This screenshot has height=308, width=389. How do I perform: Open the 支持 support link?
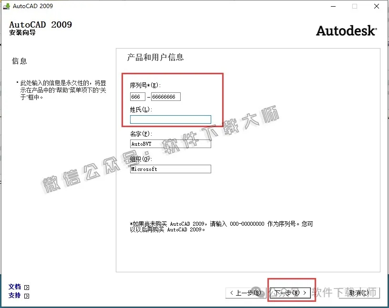coord(14,295)
